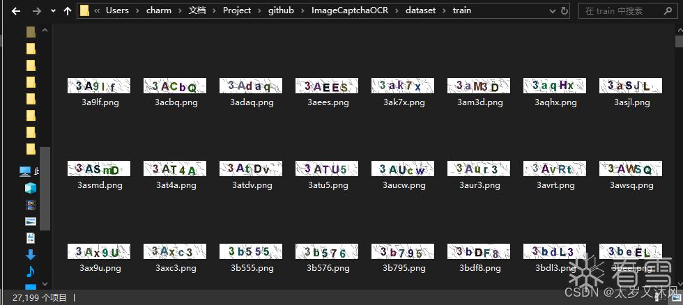Select the 3acbq.png thumbnail
This screenshot has width=683, height=305.
[x=175, y=86]
